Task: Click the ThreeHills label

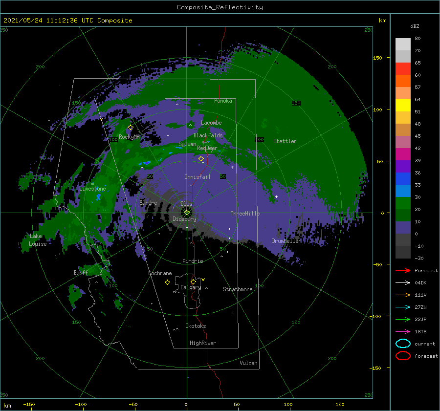Action: (245, 214)
